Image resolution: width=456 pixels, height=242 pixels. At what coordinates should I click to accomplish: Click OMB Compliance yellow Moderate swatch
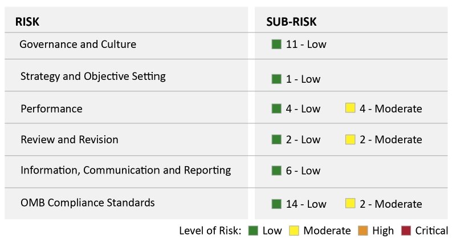(351, 203)
